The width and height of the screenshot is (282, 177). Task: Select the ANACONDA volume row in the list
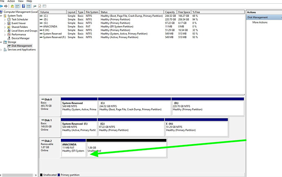119,27
